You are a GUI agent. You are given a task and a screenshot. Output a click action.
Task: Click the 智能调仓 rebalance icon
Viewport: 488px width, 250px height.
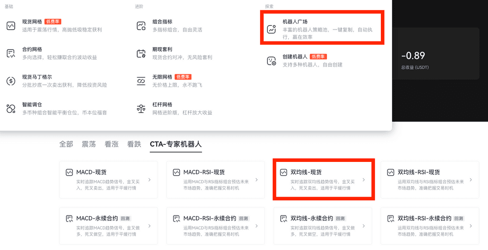11,109
